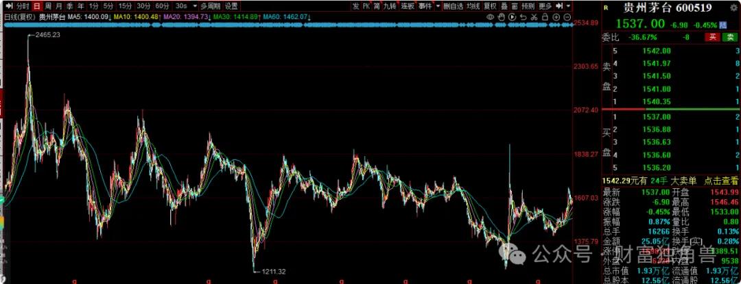The width and height of the screenshot is (741, 284).
Task: Click the MA5: 1400.09 indicator label
Action: pos(90,17)
